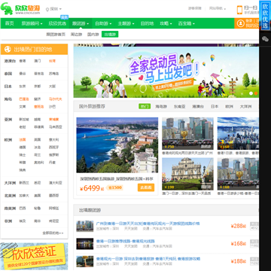Open the ¥288 Hong Kong day-tour title link
Viewport: 271px width, 271px height.
tap(148, 224)
